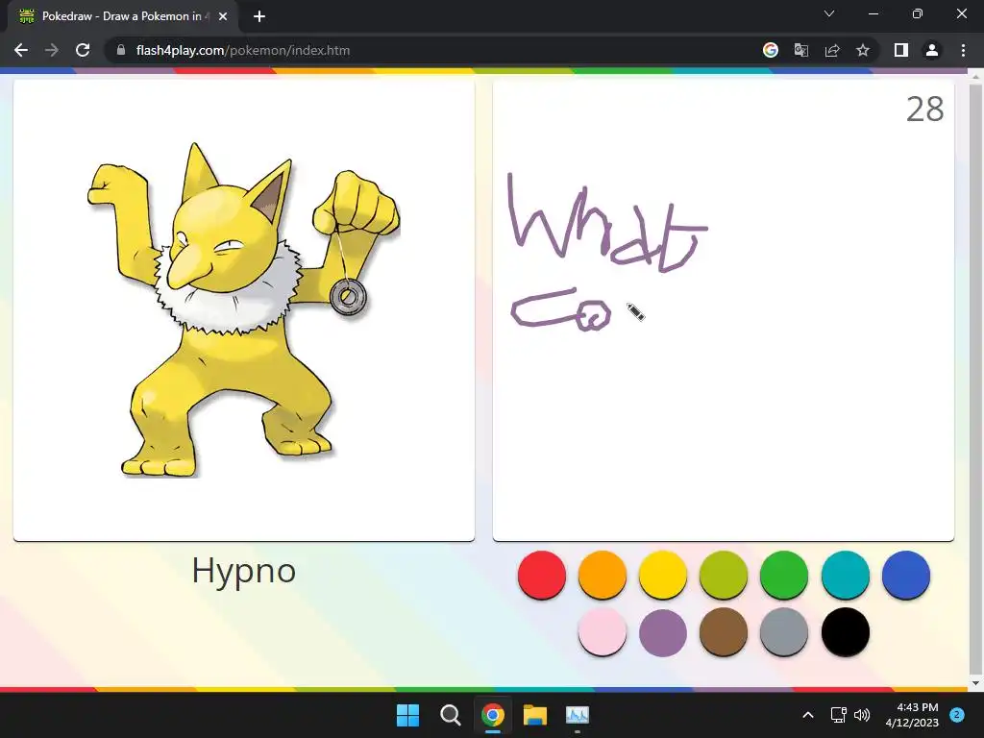984x738 pixels.
Task: Pick the brown color swatch
Action: pyautogui.click(x=724, y=632)
